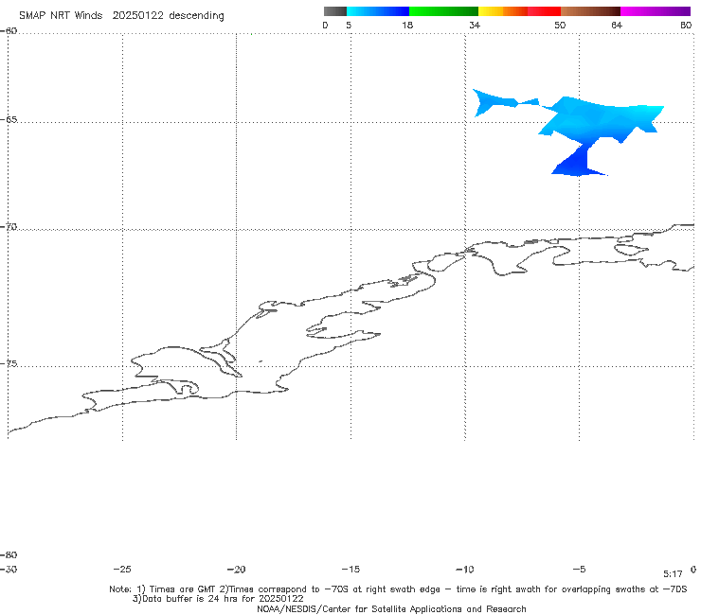Click the longitude label '-20'
701x615 pixels.
[x=236, y=570]
